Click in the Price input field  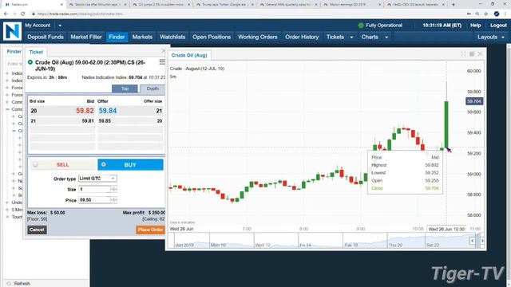pos(94,200)
